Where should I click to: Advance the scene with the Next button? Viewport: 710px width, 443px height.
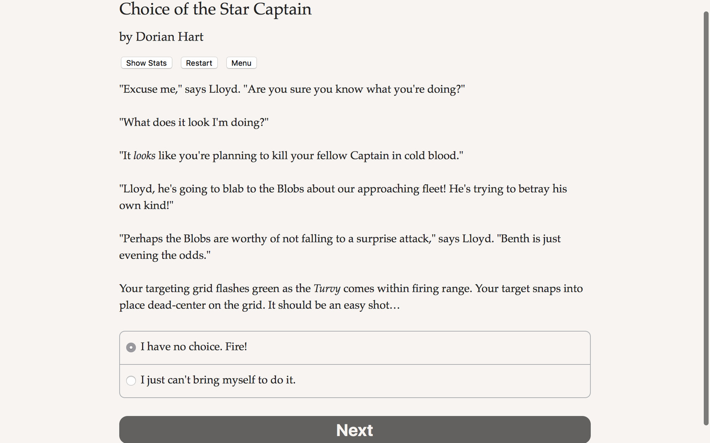pyautogui.click(x=354, y=429)
